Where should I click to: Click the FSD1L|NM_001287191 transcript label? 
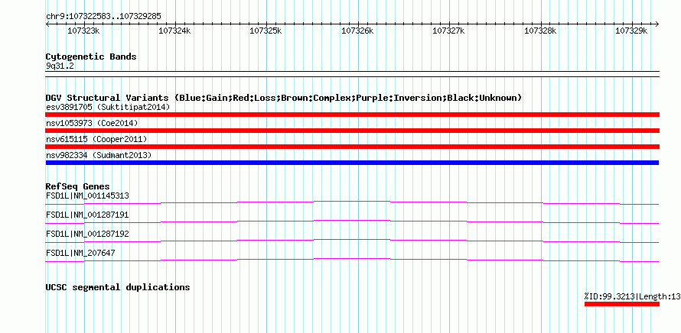pyautogui.click(x=87, y=215)
